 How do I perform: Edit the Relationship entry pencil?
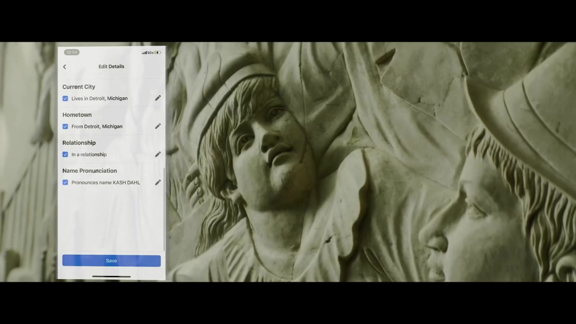tap(158, 154)
